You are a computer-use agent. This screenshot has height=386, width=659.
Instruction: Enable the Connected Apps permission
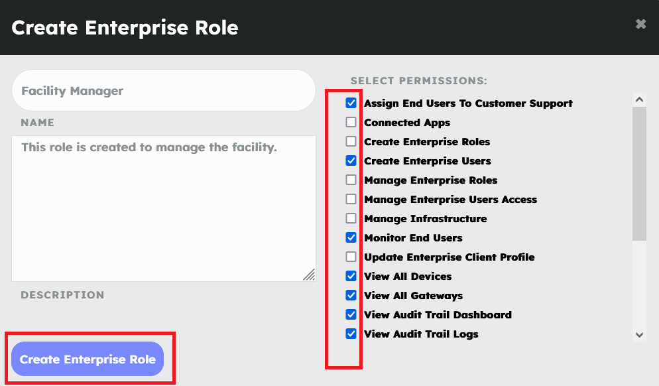[x=351, y=123]
